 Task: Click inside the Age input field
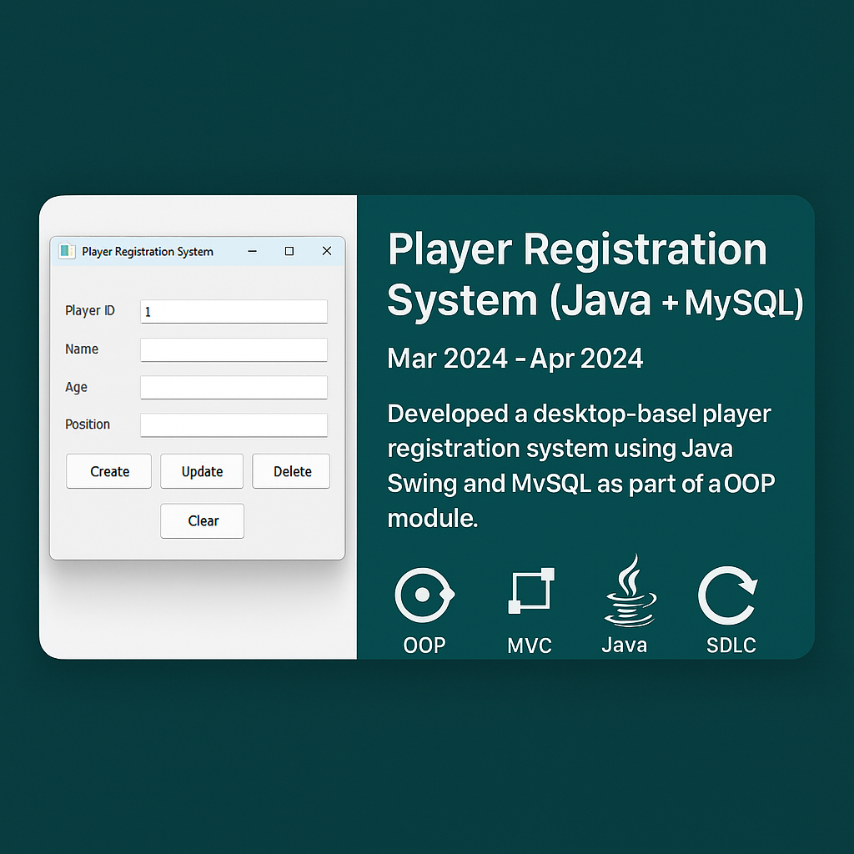pyautogui.click(x=234, y=387)
